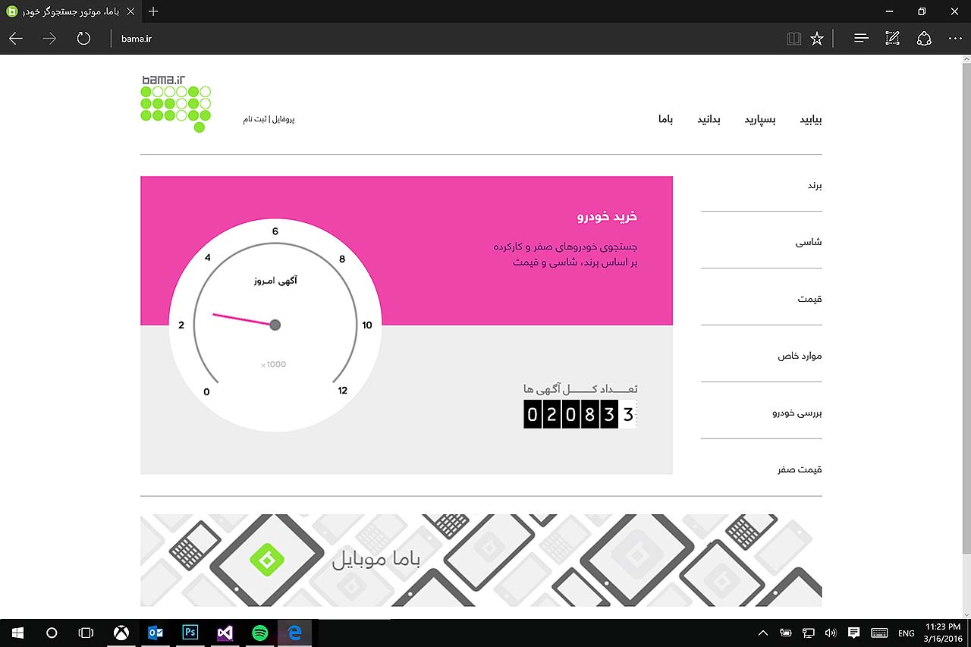
Task: Launch Xbox app from taskbar
Action: click(121, 633)
